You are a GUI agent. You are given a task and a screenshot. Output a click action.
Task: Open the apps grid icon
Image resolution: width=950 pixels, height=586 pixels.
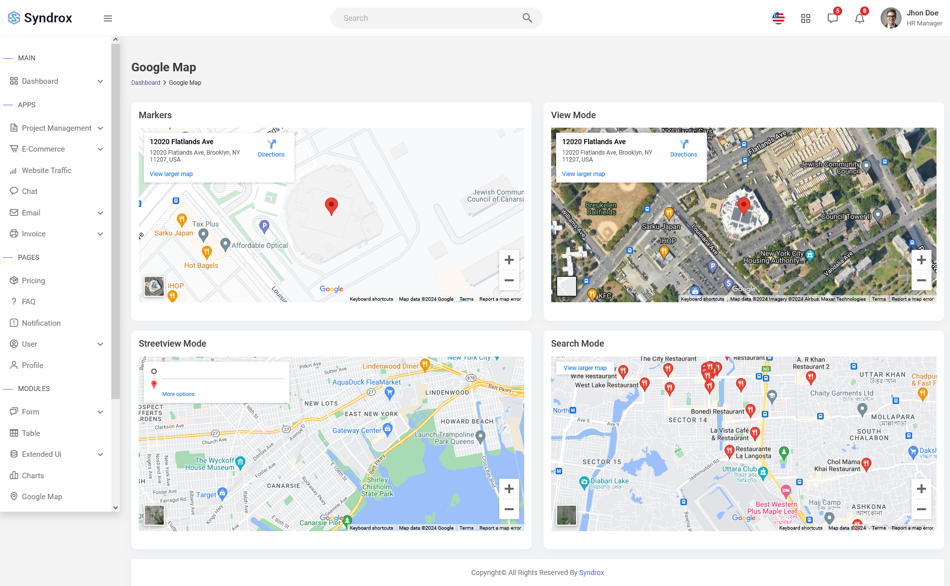806,18
